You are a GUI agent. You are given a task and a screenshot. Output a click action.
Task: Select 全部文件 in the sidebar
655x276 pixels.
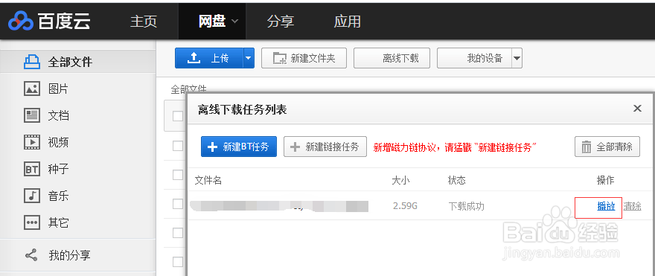click(77, 62)
